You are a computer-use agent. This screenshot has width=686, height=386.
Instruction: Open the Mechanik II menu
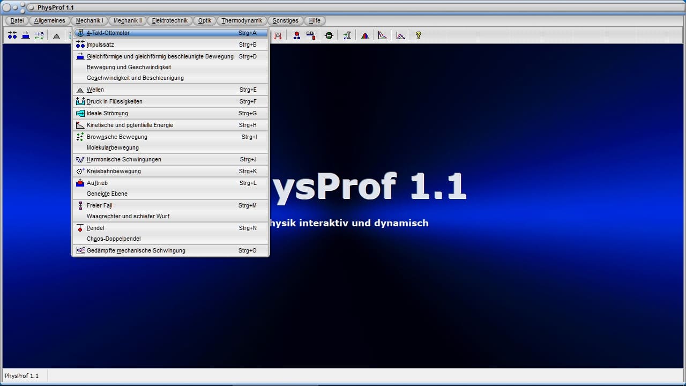pyautogui.click(x=128, y=21)
